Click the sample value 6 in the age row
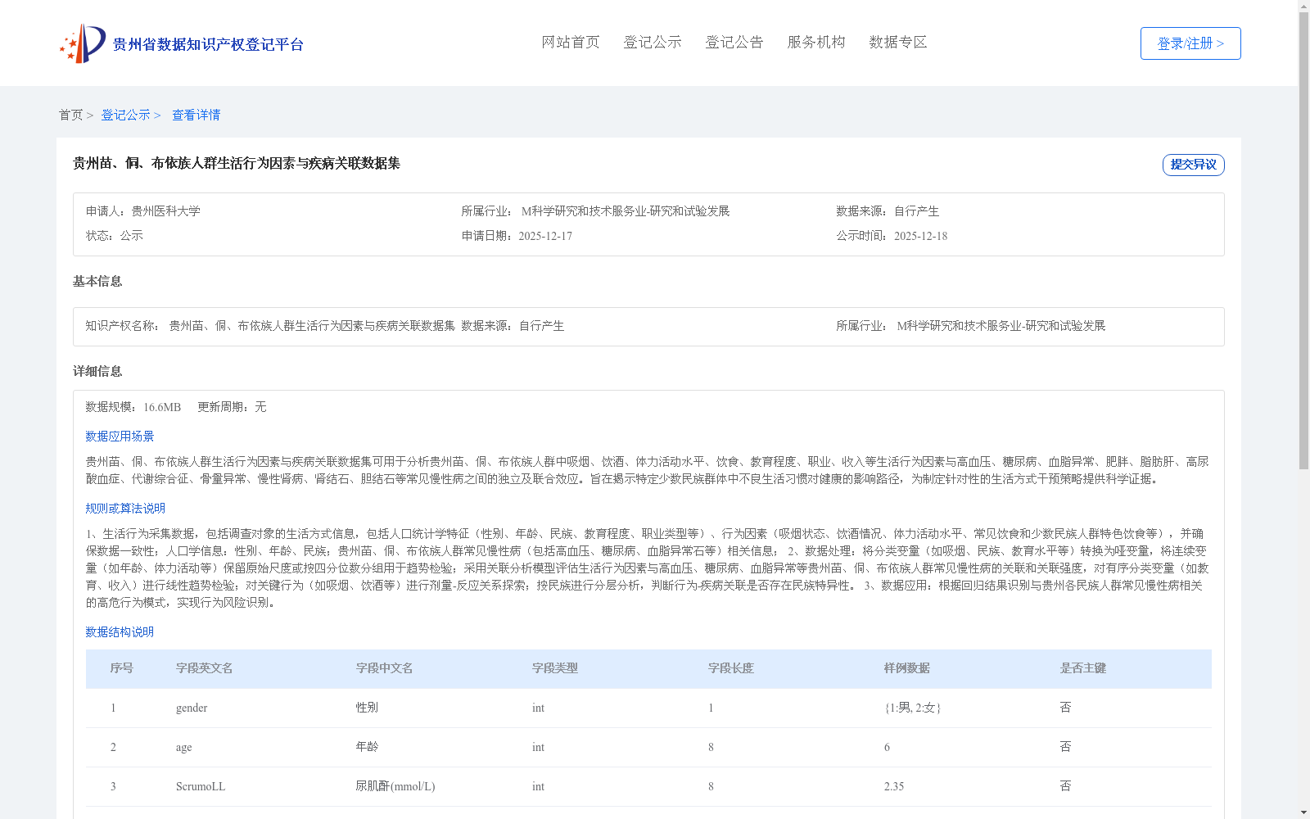The width and height of the screenshot is (1310, 819). 887,748
